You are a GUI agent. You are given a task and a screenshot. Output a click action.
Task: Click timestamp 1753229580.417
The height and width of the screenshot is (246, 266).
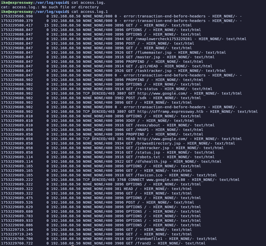coord(17,25)
